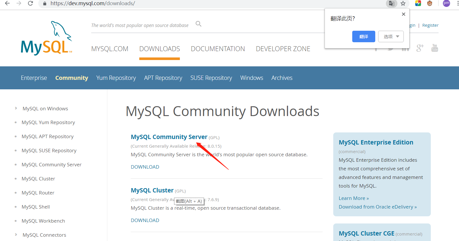Open MySQL Cluster sidebar link
This screenshot has height=241, width=459.
[38, 179]
